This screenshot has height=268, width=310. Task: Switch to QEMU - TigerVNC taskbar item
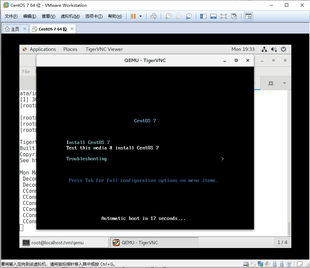point(154,243)
